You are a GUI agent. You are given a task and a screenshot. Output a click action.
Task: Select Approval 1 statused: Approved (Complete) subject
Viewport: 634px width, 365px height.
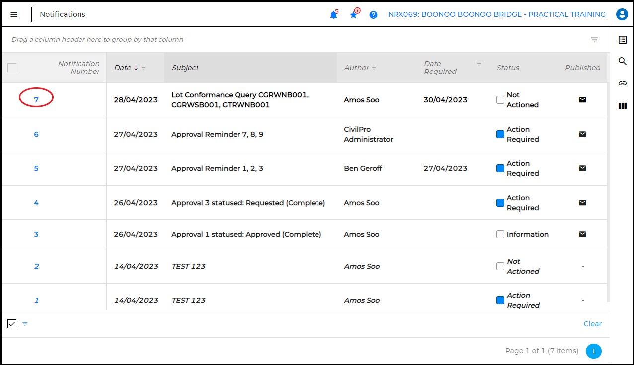[246, 234]
